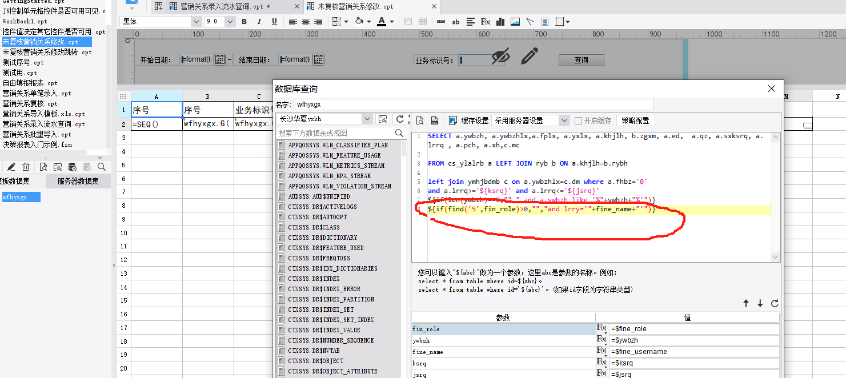Image resolution: width=846 pixels, height=378 pixels.
Task: Close the 营销关系录入流水查询.cpt tab
Action: [296, 6]
